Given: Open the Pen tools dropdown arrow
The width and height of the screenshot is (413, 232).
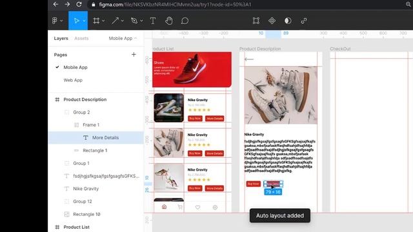Looking at the screenshot, I should (141, 21).
